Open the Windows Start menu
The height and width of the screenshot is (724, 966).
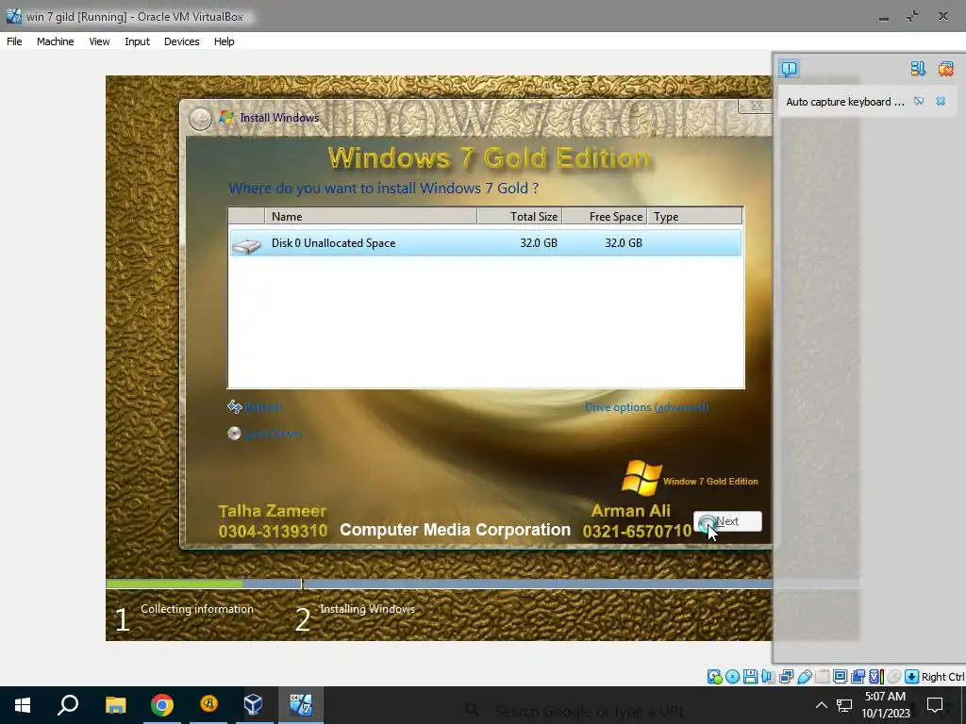(x=23, y=705)
